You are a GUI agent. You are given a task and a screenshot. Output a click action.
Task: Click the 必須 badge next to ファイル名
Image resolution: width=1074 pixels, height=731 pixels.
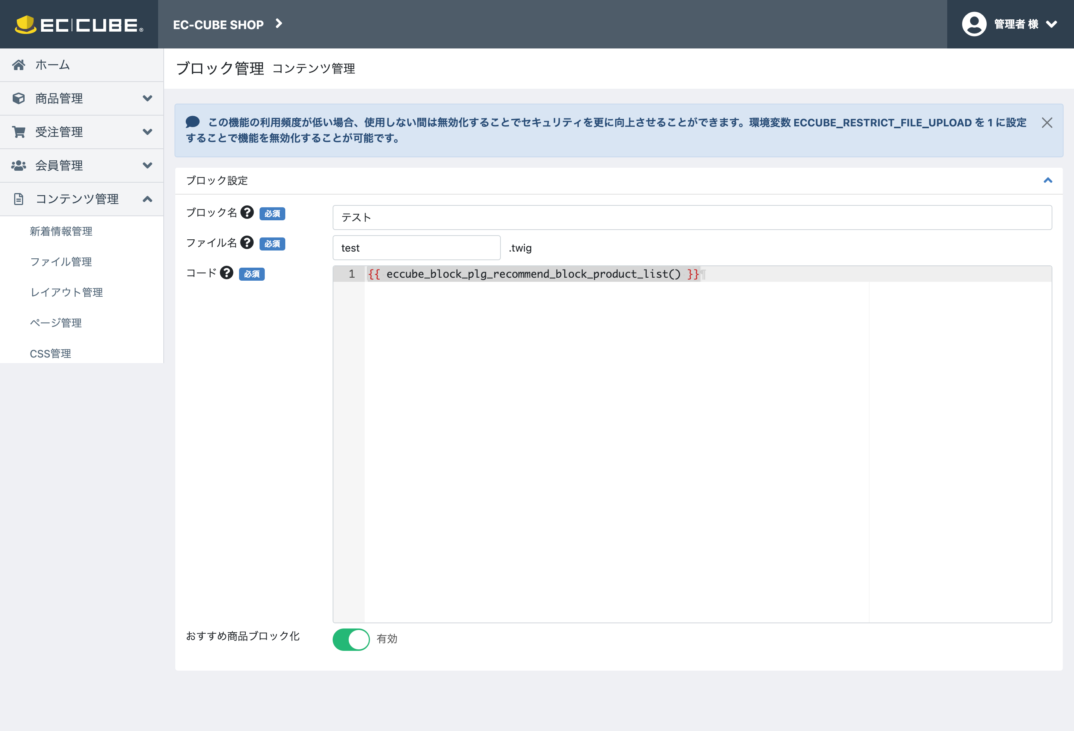click(272, 243)
